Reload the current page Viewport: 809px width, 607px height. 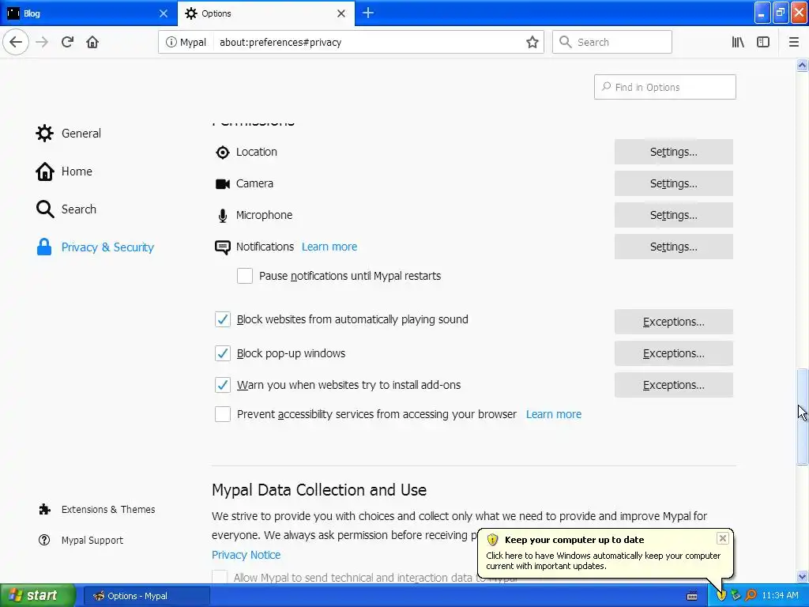pyautogui.click(x=67, y=42)
